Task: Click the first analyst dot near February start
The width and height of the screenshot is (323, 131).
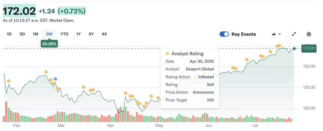Action: click(9, 81)
